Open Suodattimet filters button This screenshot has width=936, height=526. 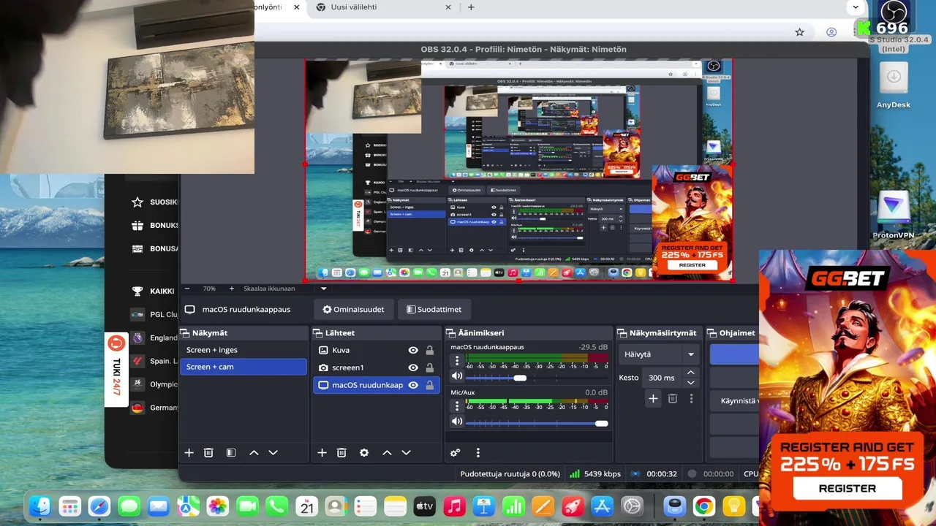coord(434,309)
